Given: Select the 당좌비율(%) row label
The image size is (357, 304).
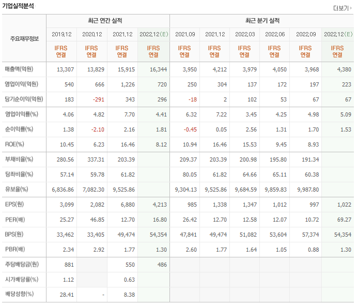Looking at the screenshot, I should point(19,175).
